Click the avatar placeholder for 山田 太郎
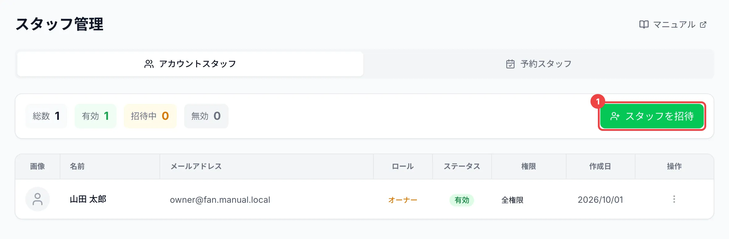The height and width of the screenshot is (239, 729). coord(38,199)
